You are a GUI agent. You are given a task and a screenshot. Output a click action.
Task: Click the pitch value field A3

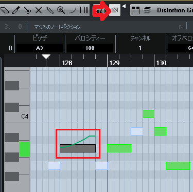(39, 48)
